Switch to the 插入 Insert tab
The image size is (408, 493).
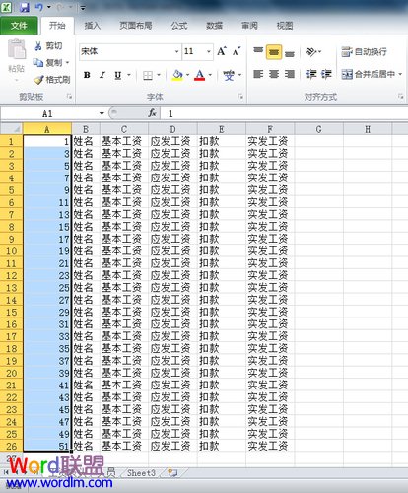tap(92, 26)
